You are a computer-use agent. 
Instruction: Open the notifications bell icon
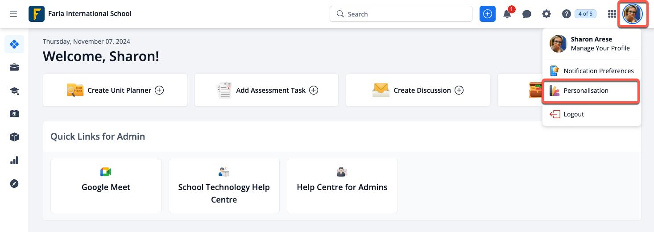tap(507, 14)
